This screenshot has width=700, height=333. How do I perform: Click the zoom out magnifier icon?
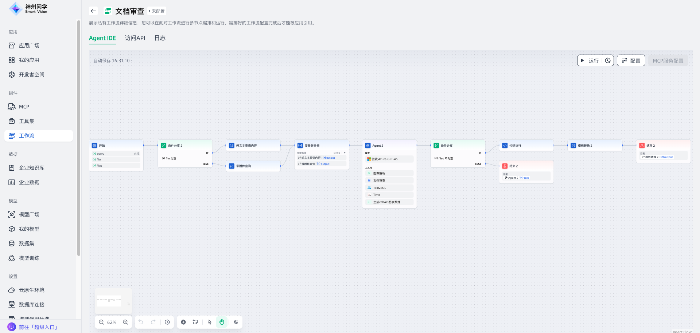pyautogui.click(x=101, y=322)
